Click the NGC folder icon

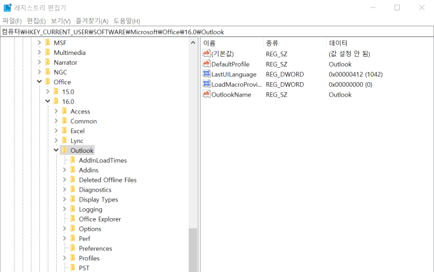(x=48, y=72)
